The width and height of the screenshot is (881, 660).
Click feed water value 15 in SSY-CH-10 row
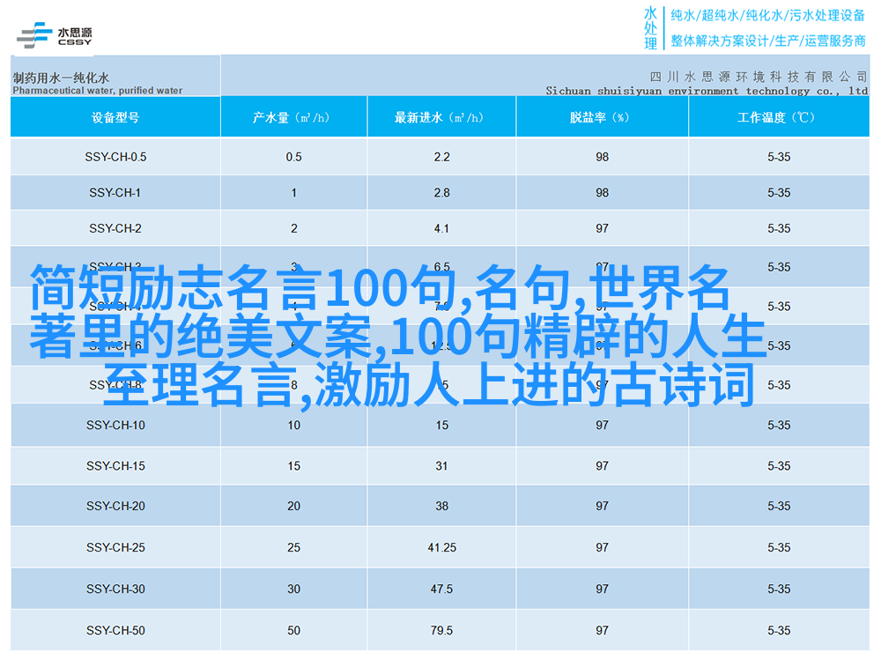442,426
